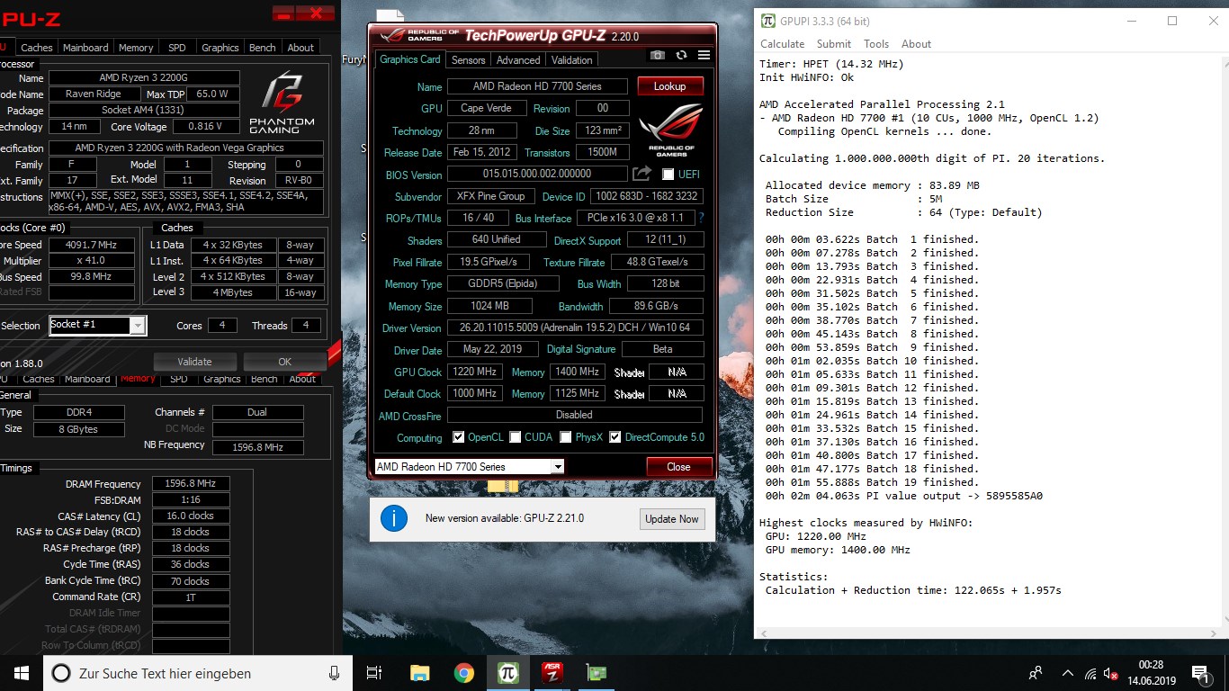The image size is (1229, 691).
Task: Open the About menu in GPUPI
Action: tap(917, 43)
